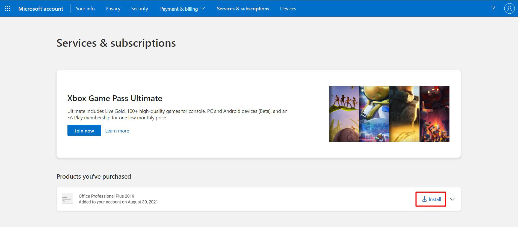Click 'Added to your account on August 30, 2021'
Screen dimensions: 518x227
tap(118, 202)
